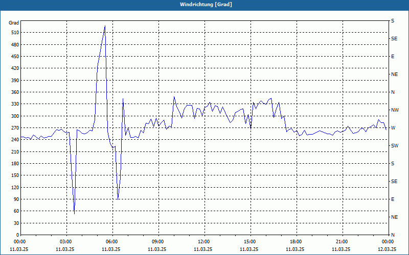Click the chart title 'Windrichtung [Grad]'

(206, 5)
